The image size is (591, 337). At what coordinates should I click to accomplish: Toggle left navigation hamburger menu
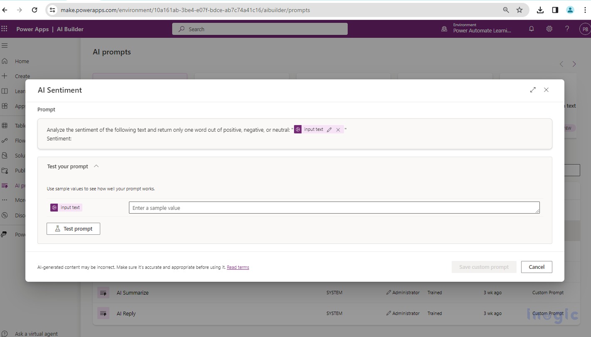pyautogui.click(x=5, y=45)
